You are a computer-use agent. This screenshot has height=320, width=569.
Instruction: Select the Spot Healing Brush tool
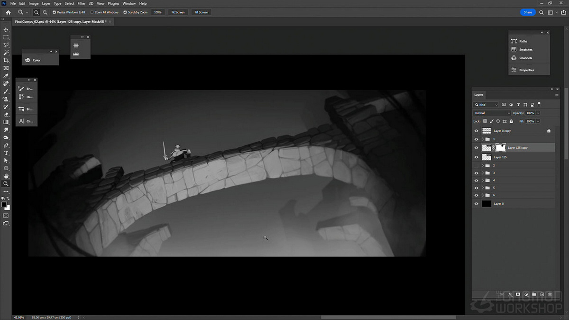tap(6, 83)
